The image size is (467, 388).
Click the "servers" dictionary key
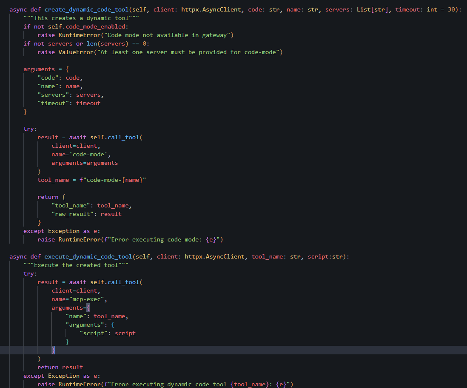[x=53, y=95]
